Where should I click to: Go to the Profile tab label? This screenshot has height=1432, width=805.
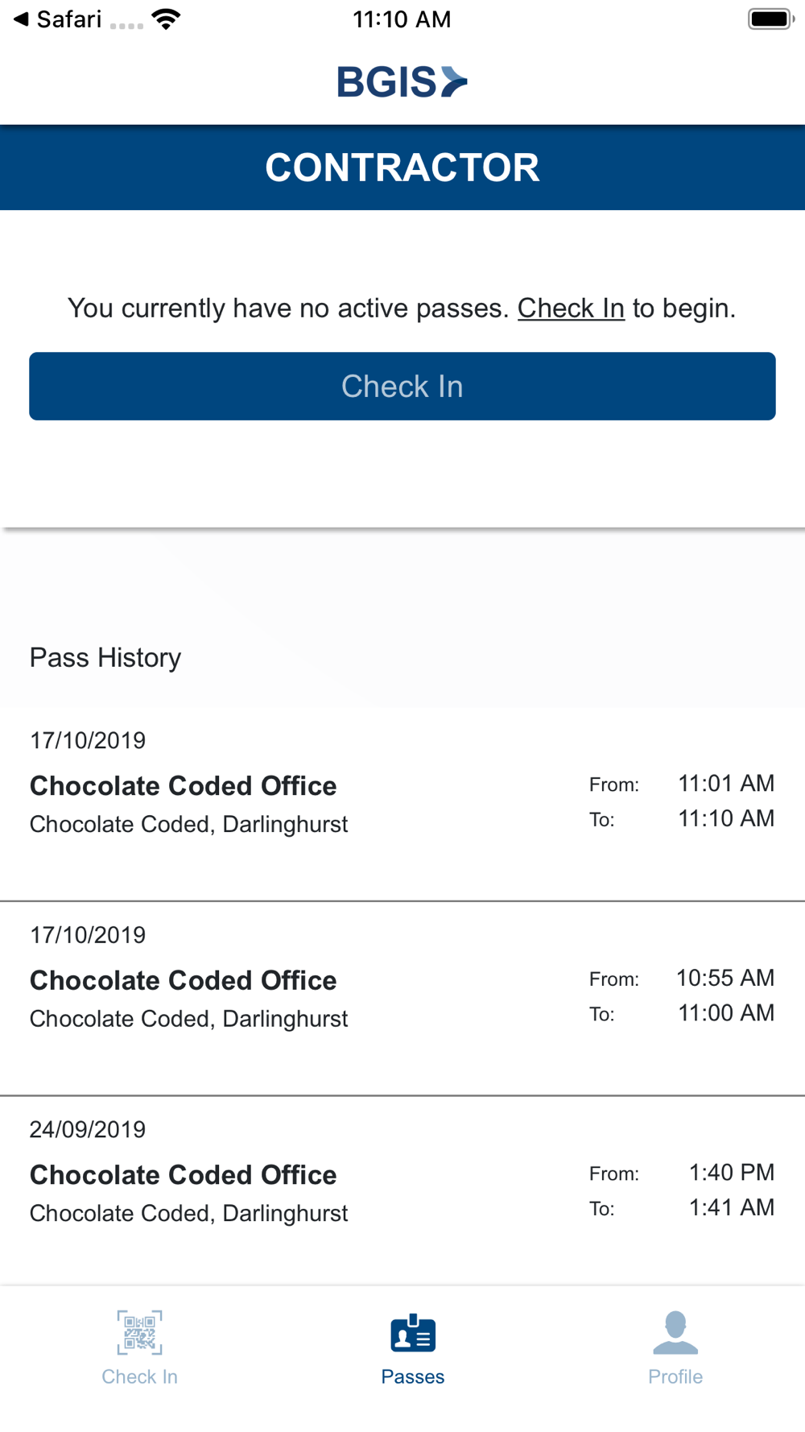click(x=675, y=1376)
